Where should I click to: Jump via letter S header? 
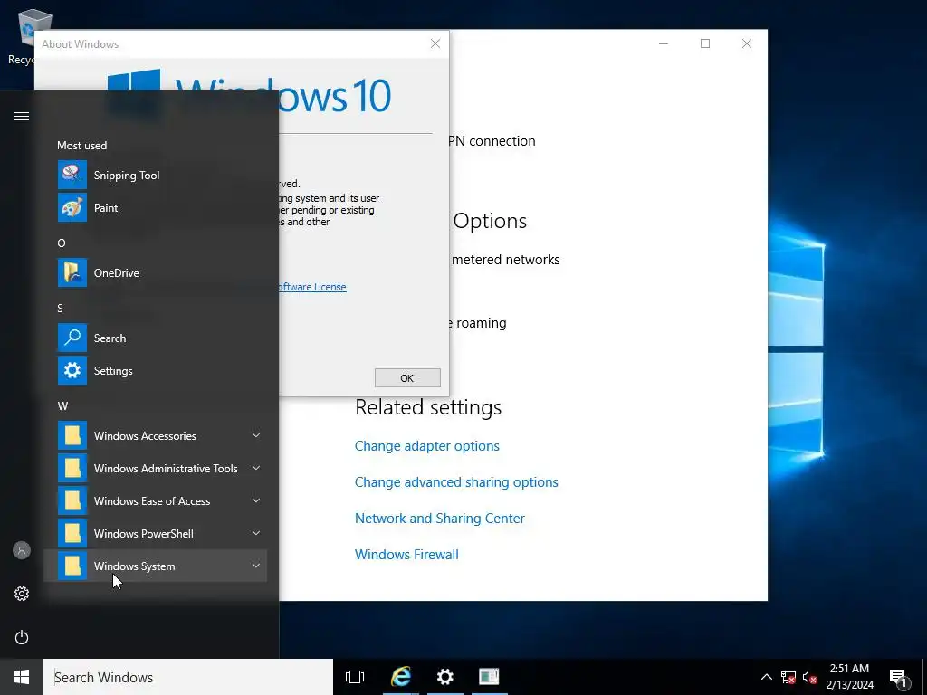point(60,308)
